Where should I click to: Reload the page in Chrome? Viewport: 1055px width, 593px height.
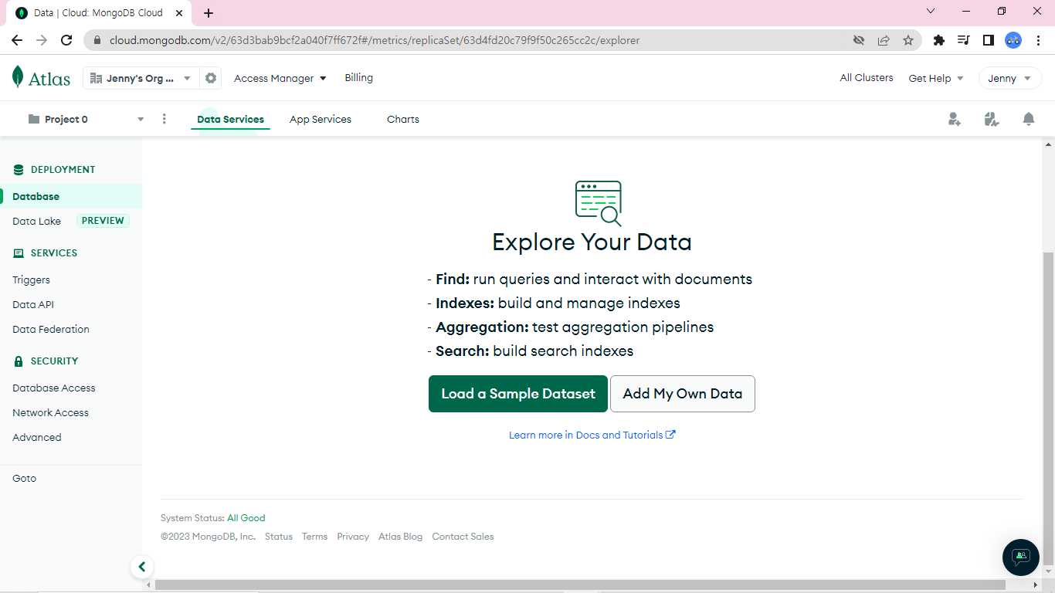pyautogui.click(x=66, y=40)
